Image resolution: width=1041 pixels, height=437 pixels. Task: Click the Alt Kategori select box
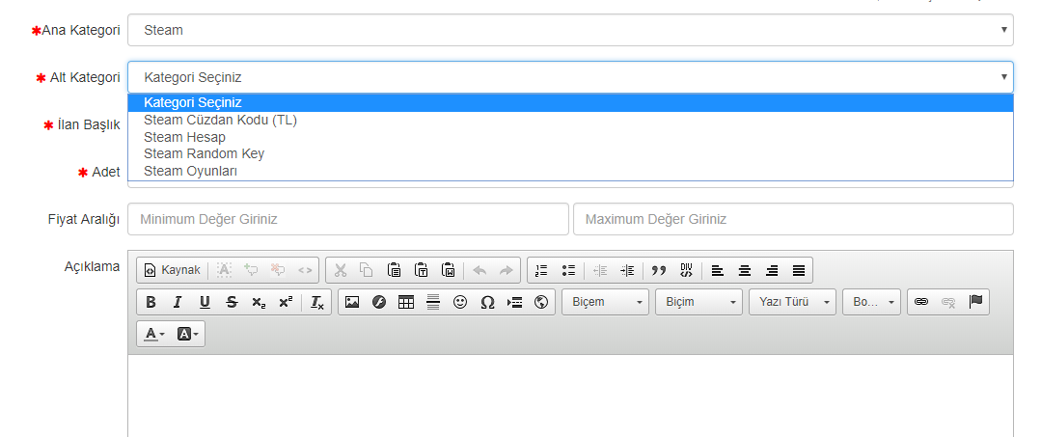[570, 77]
